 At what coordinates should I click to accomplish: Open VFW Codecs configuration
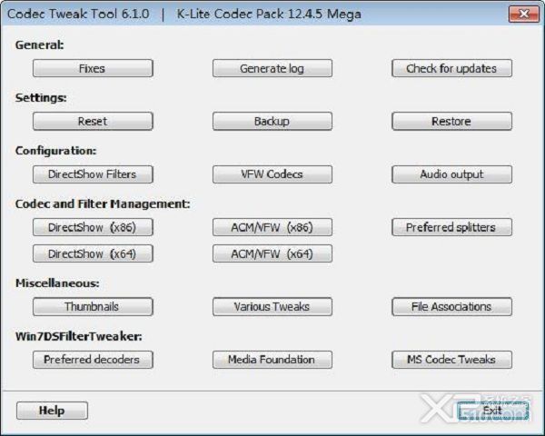(x=272, y=174)
